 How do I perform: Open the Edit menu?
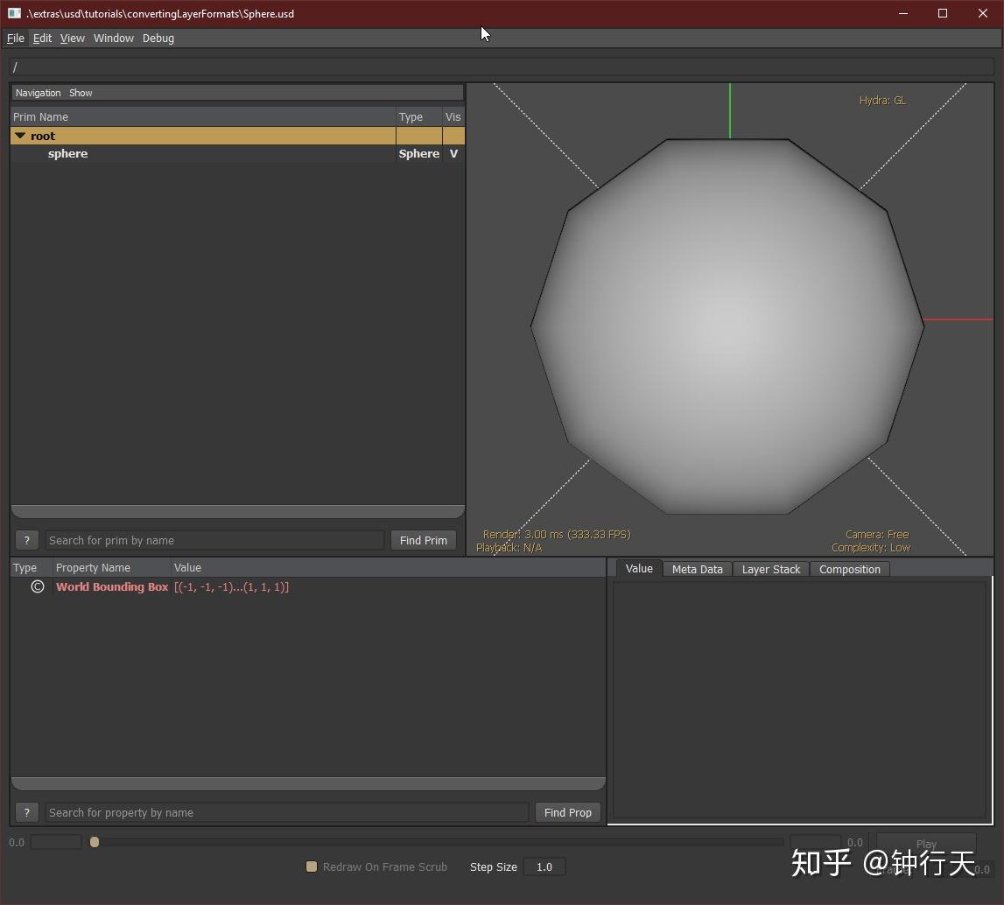(42, 39)
